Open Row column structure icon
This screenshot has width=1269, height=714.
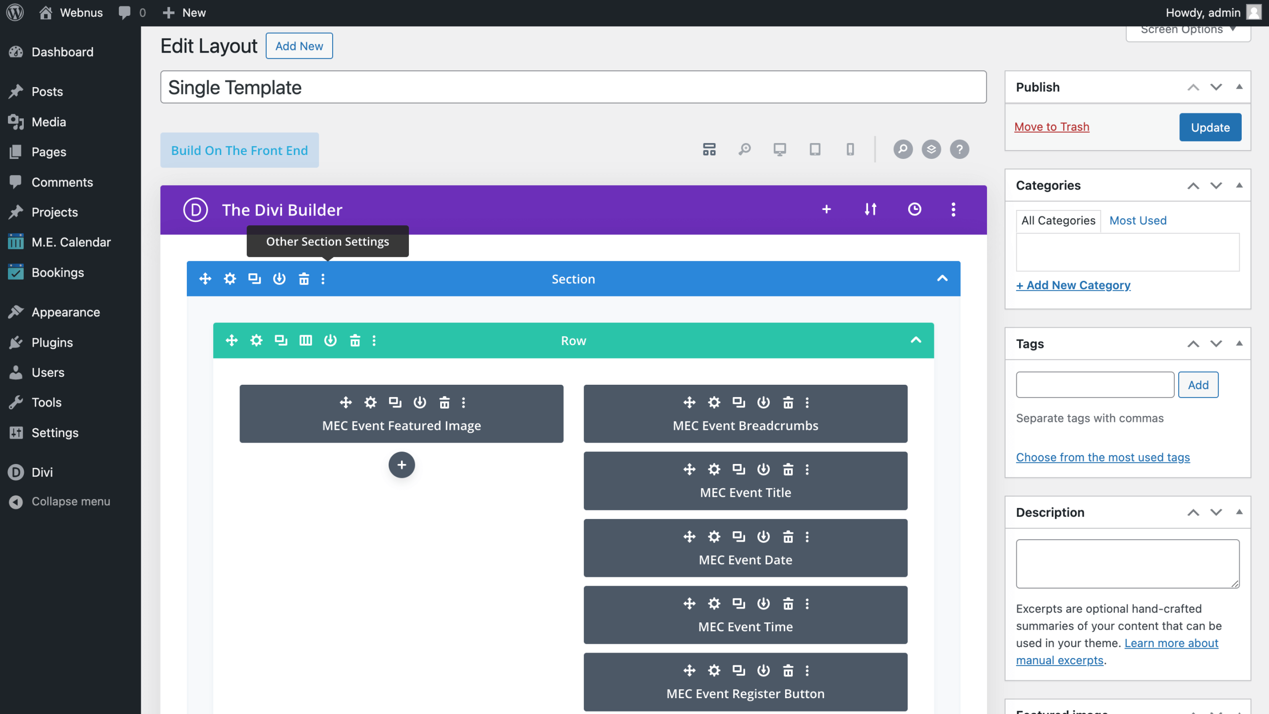coord(306,341)
